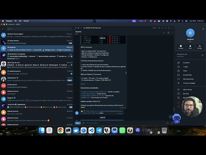
Task: Click the Write a message field
Action: point(126,123)
